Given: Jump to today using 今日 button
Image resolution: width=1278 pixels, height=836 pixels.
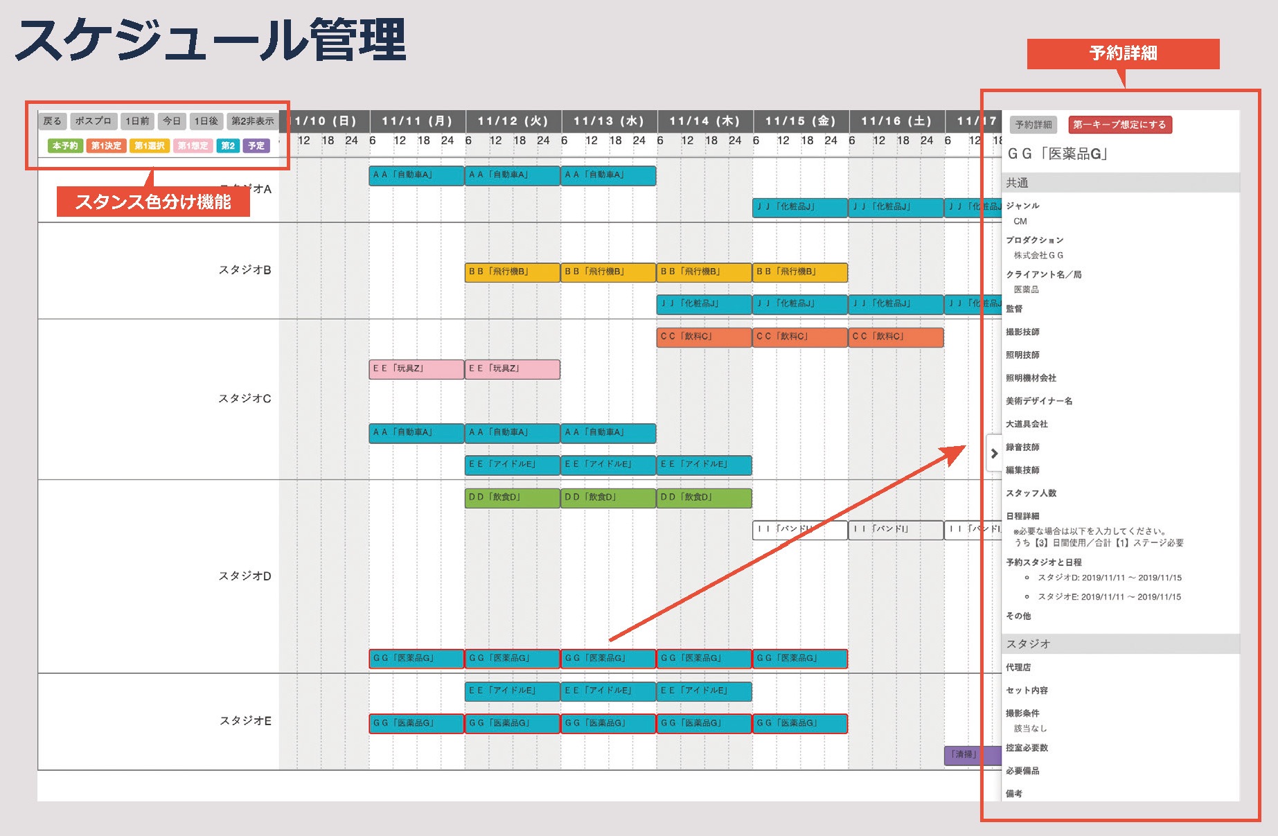Looking at the screenshot, I should pyautogui.click(x=172, y=121).
